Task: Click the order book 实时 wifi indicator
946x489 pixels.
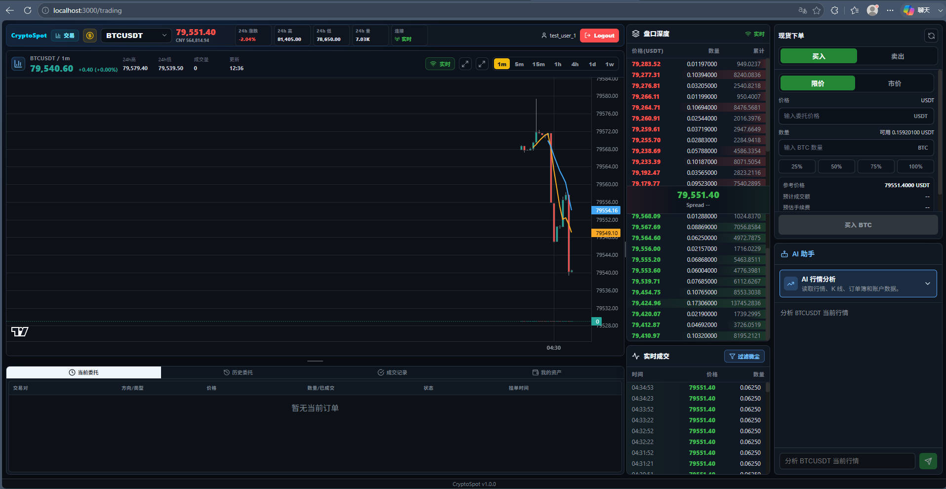Action: (x=754, y=34)
